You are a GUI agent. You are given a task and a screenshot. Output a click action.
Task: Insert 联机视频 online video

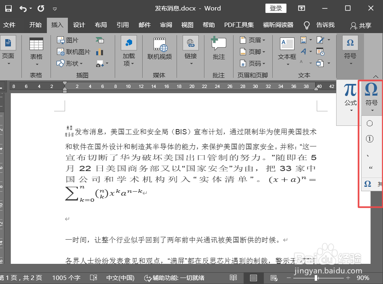[160, 49]
